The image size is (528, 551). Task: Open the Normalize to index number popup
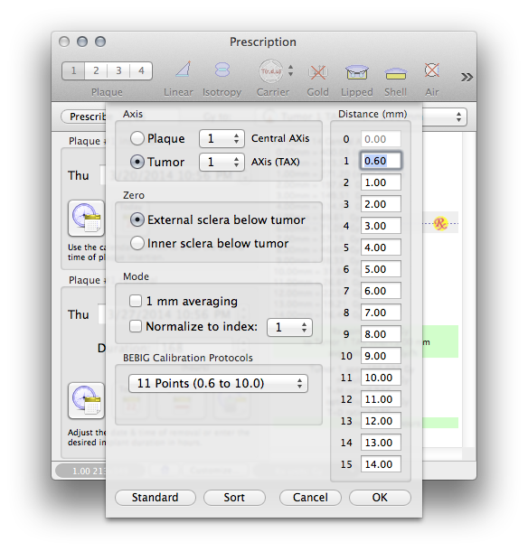pyautogui.click(x=289, y=328)
